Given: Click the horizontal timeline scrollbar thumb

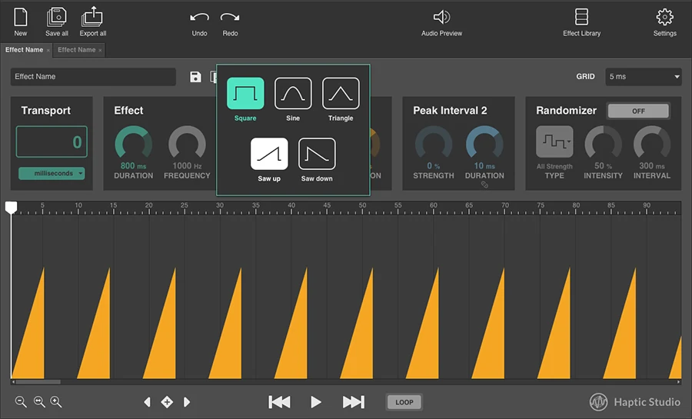Looking at the screenshot, I should (38, 382).
